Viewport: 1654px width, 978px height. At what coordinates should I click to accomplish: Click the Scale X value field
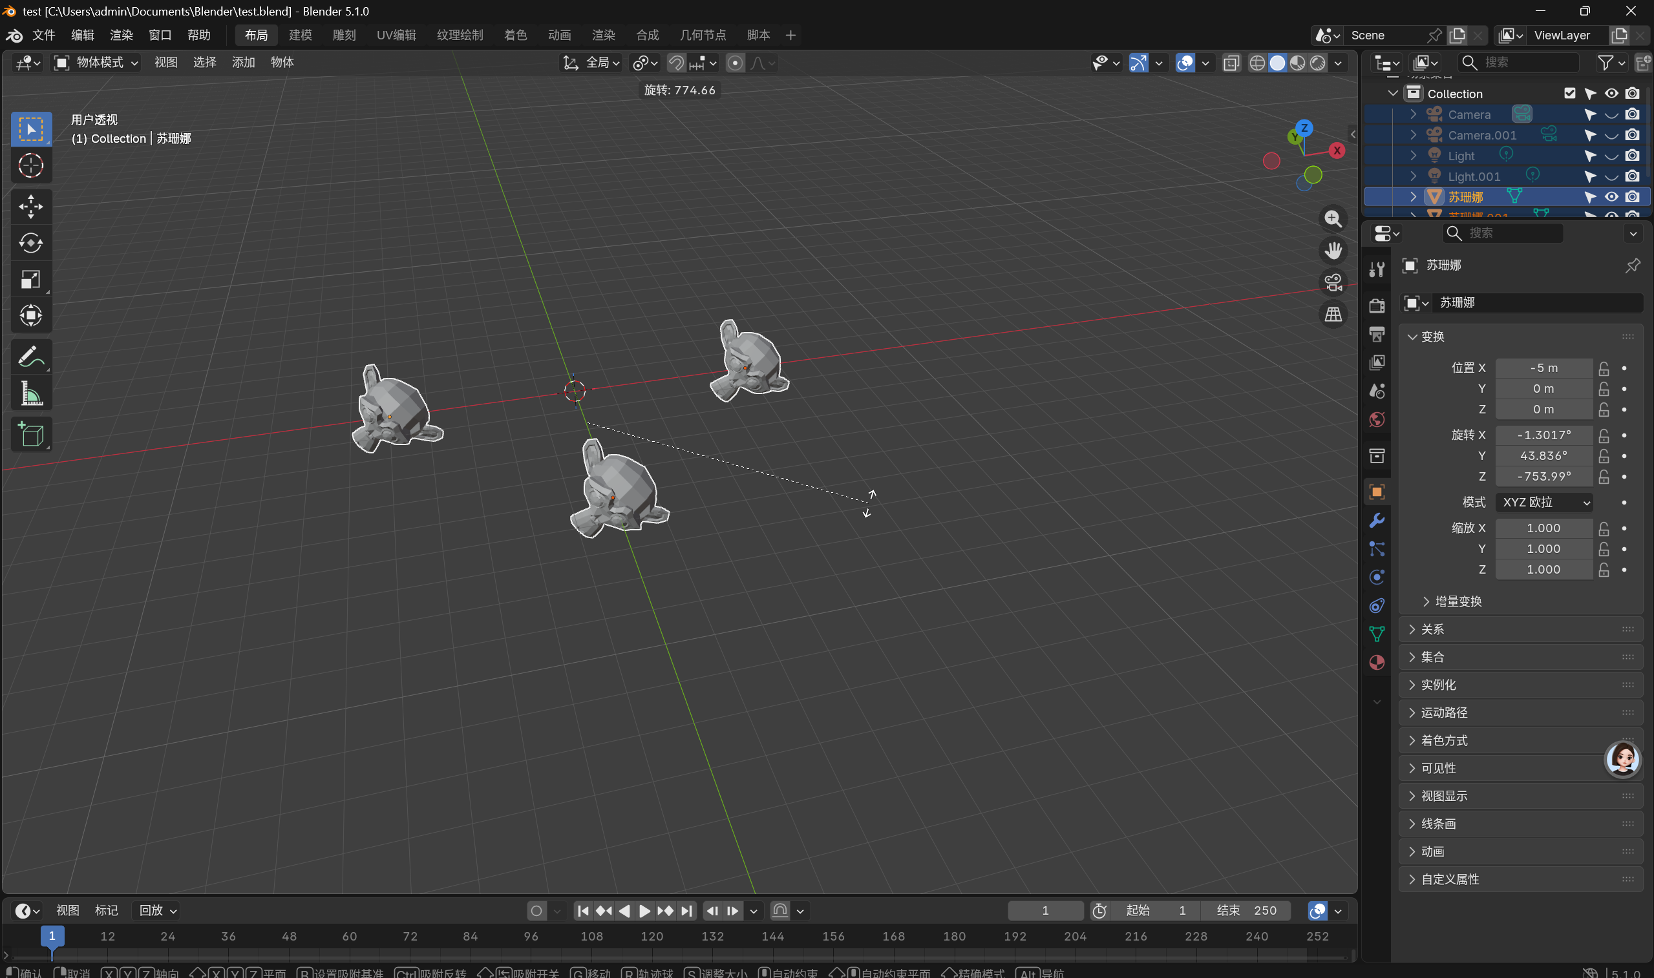click(1543, 528)
